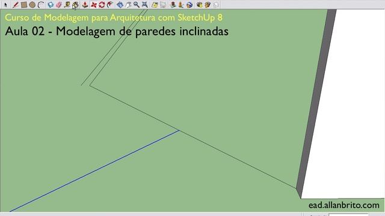Pick the Line pencil tool
This screenshot has height=216, width=385.
pos(15,5)
